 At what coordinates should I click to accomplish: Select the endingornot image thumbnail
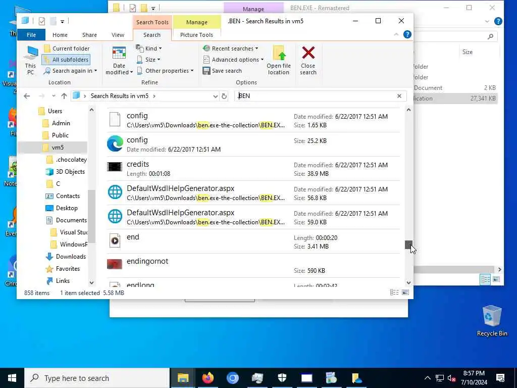tap(115, 264)
